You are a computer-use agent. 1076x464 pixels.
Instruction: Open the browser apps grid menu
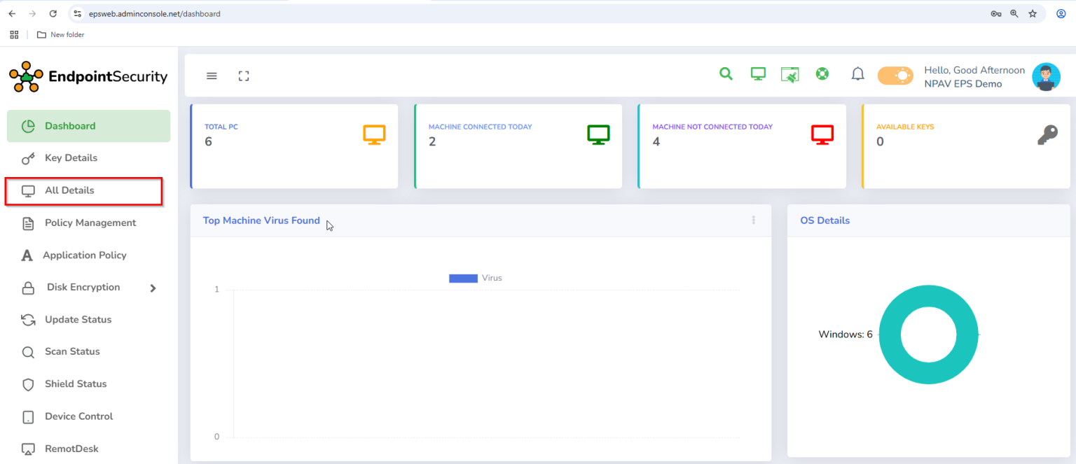click(x=13, y=34)
